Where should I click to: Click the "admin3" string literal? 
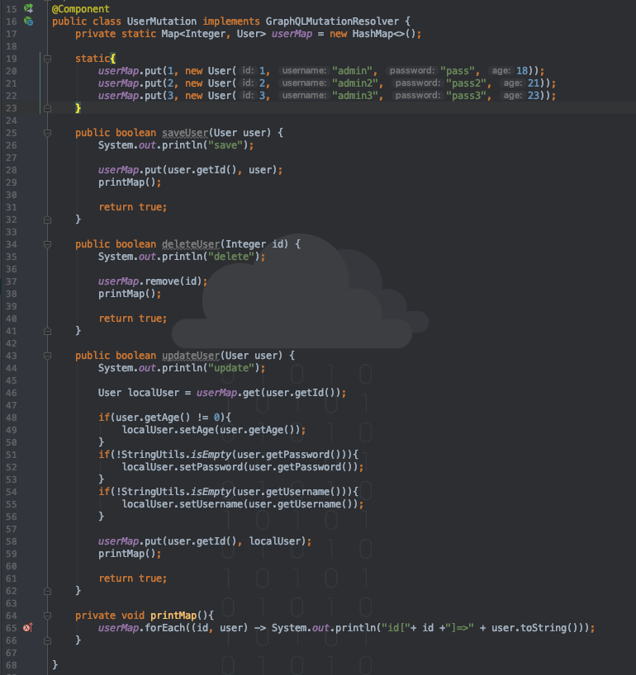[355, 96]
